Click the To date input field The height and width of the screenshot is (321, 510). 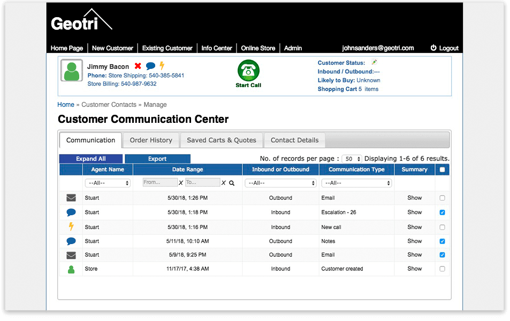[203, 183]
